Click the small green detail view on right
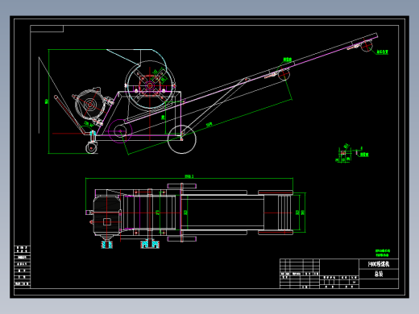 tap(352, 154)
